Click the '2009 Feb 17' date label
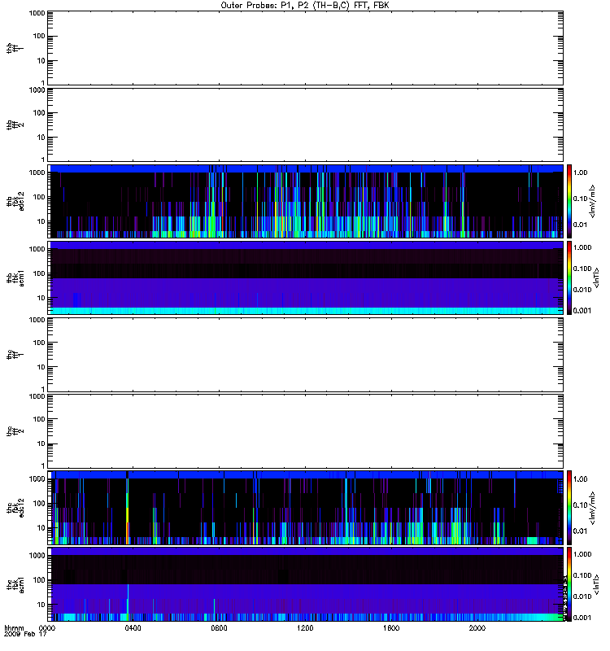 click(x=25, y=635)
